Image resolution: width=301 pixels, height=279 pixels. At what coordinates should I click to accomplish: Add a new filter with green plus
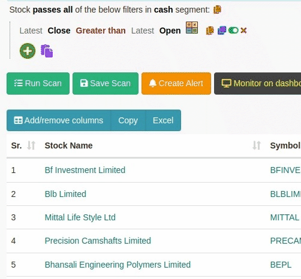(x=28, y=51)
